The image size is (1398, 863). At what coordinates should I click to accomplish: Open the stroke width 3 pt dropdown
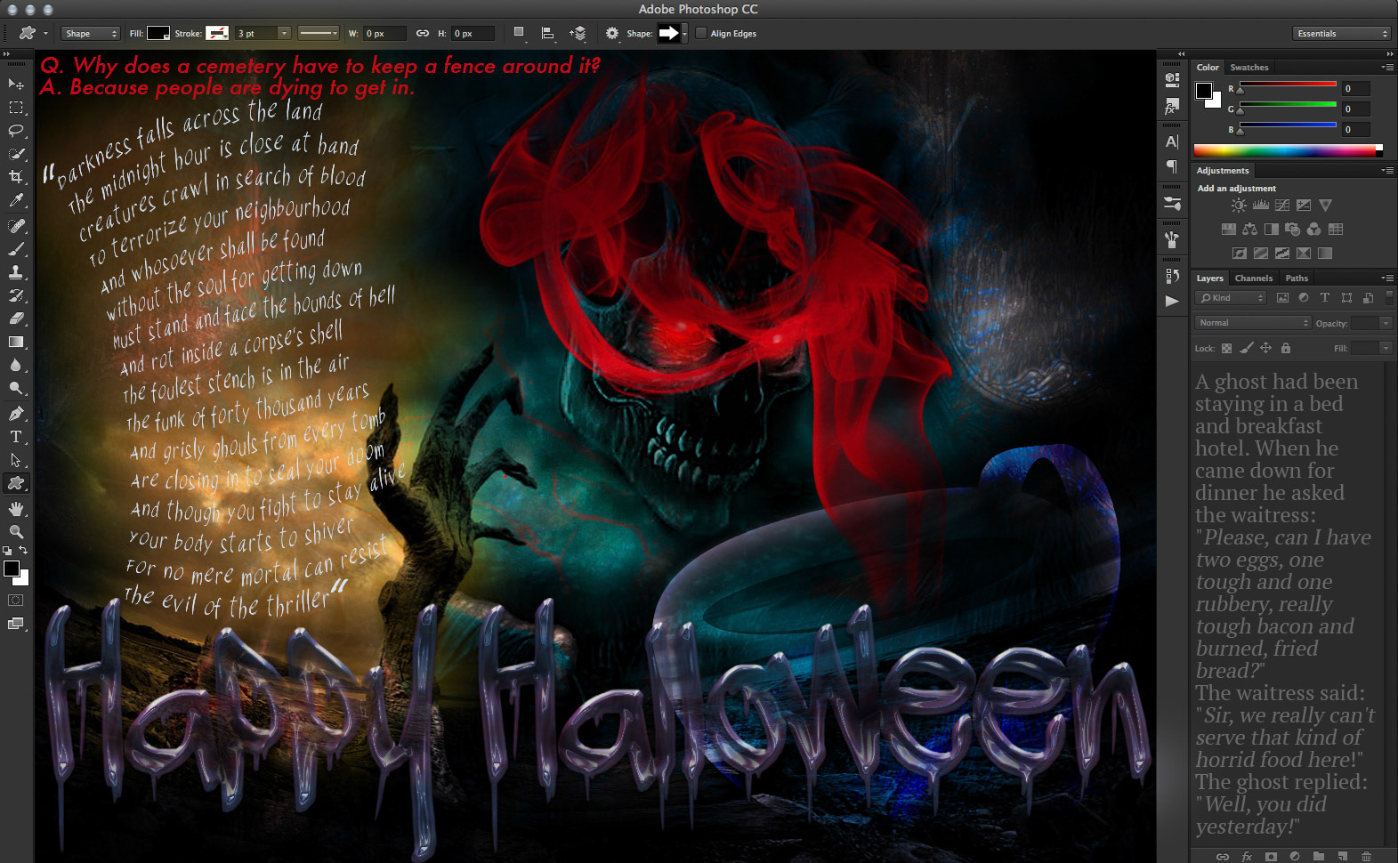point(285,34)
